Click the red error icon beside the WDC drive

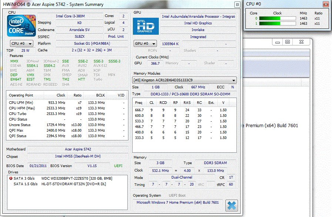click(11, 178)
